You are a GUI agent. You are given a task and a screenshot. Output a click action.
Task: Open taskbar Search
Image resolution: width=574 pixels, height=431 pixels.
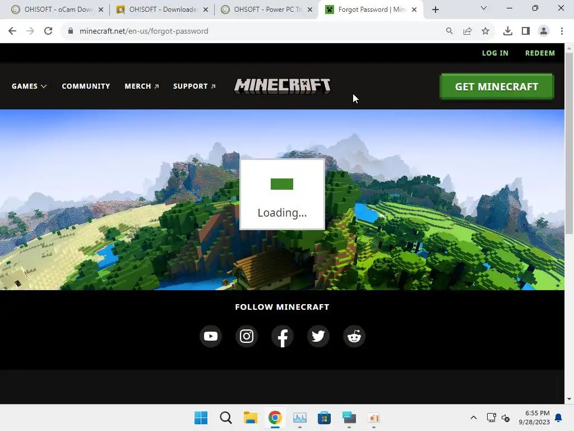[225, 418]
